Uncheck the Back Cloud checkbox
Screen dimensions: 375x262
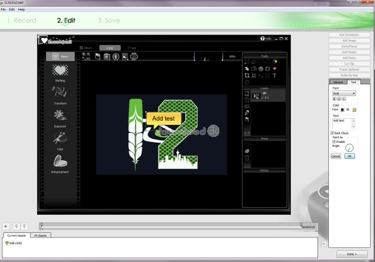[332, 133]
